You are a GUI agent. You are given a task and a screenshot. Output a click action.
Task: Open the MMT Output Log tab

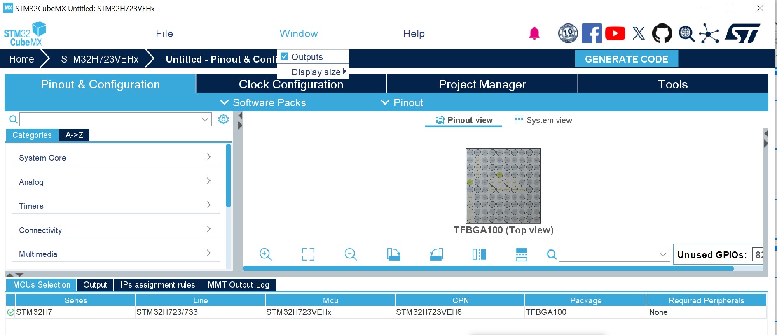239,285
